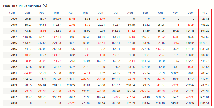Click the Dec column header
This screenshot has width=214, height=108.
[x=190, y=13]
